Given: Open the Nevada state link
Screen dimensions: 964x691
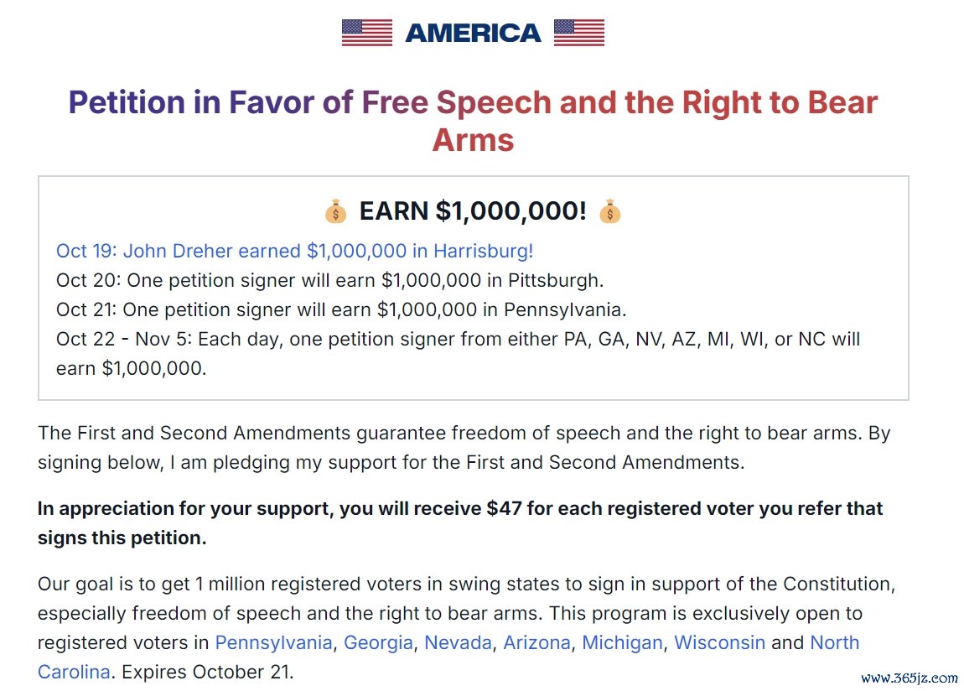Looking at the screenshot, I should (458, 642).
